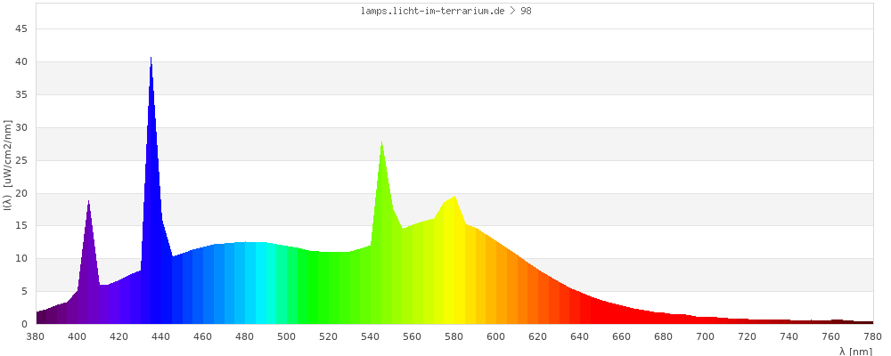Click the "780" x-axis tick label
This screenshot has height=356, width=891.
(872, 336)
